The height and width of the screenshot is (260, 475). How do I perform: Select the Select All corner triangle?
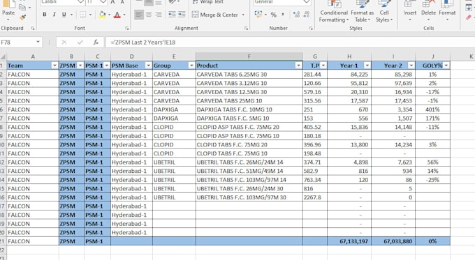[x=3, y=56]
